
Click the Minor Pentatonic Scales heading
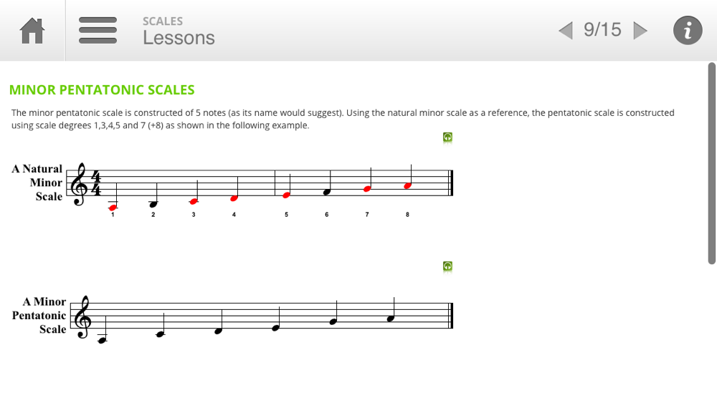point(102,90)
